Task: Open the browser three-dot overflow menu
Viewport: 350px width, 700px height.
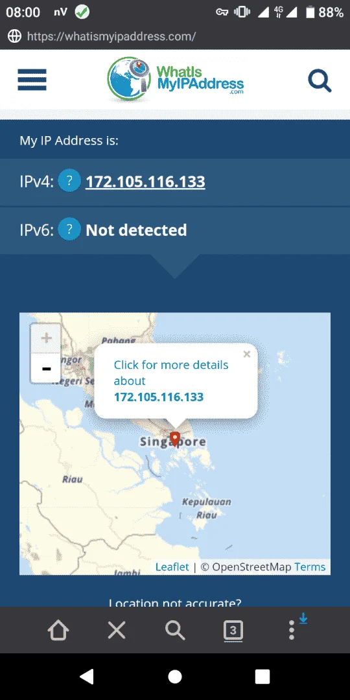Action: pyautogui.click(x=292, y=630)
